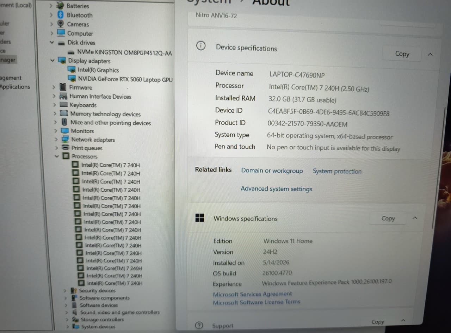Click the Batteries device category icon

(61, 6)
